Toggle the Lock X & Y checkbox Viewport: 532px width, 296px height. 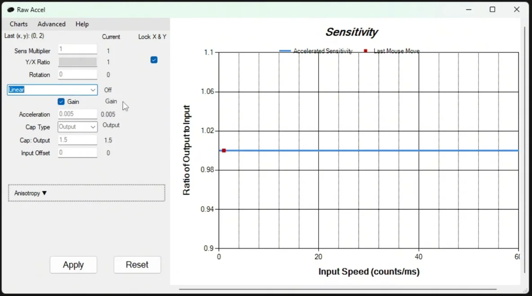tap(154, 59)
